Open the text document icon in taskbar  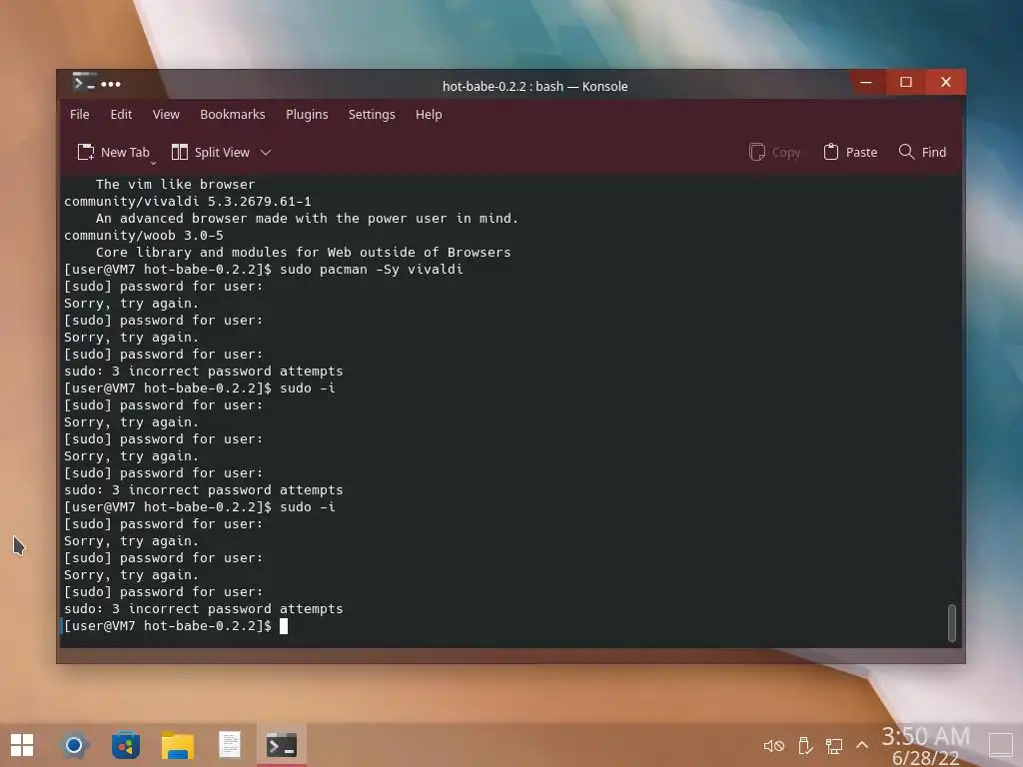coord(230,745)
